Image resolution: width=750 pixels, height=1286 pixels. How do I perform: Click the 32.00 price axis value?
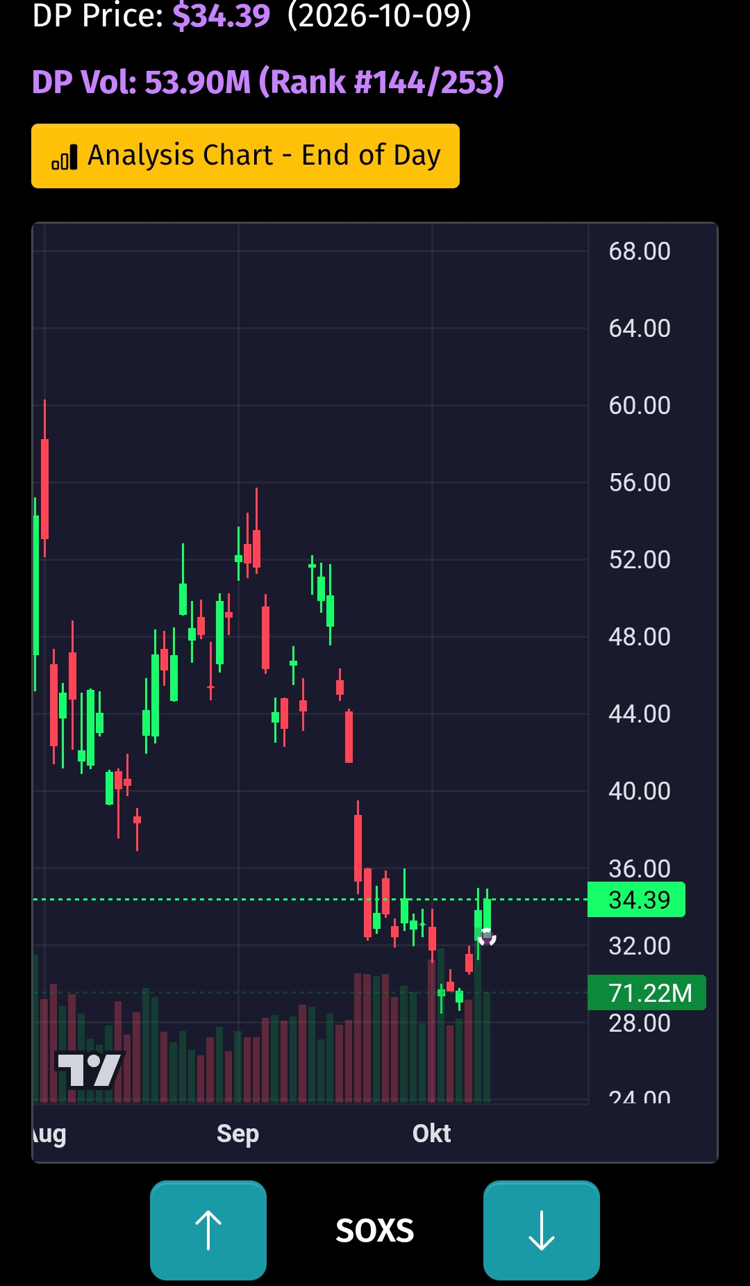pos(640,946)
